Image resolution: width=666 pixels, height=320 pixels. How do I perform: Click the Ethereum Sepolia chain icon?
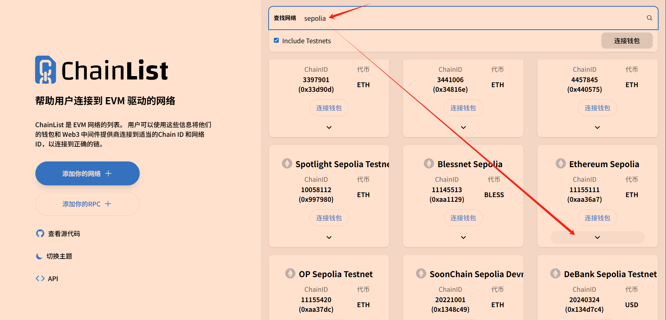[561, 164]
